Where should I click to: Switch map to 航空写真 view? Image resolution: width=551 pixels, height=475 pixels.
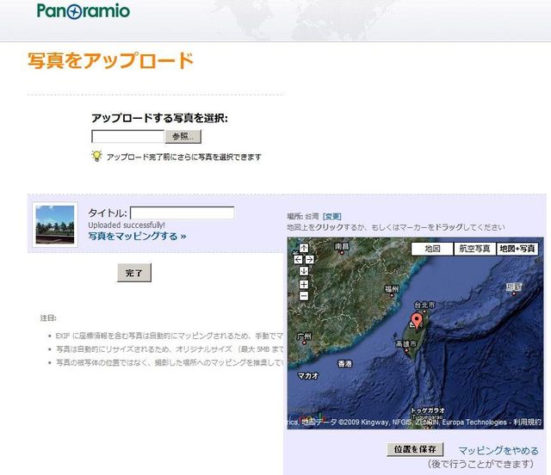click(x=474, y=249)
